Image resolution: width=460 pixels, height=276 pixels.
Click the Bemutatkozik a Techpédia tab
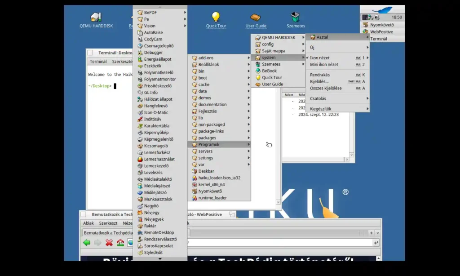pos(107,233)
